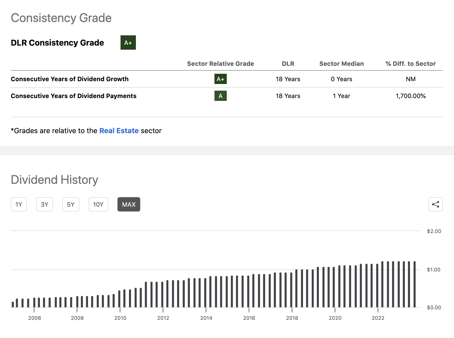Click the last dividend bar in the chart
Viewport: 454px width, 338px height.
coord(414,284)
